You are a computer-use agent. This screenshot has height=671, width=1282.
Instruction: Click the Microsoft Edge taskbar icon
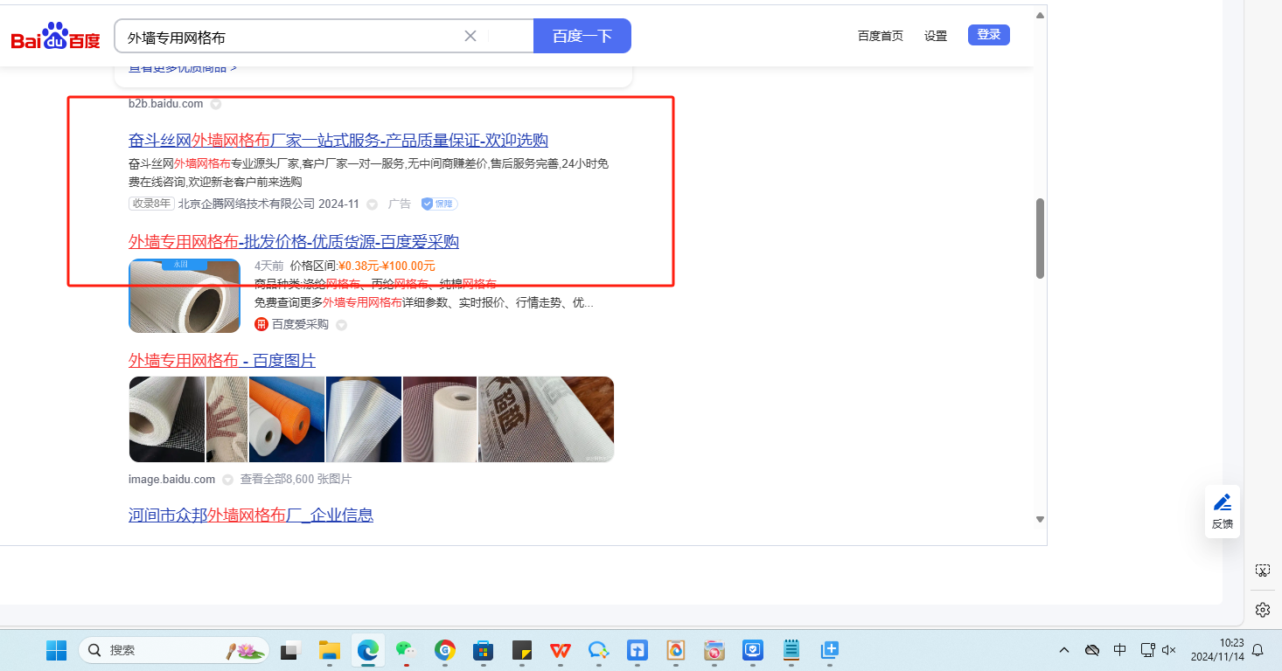coord(367,650)
